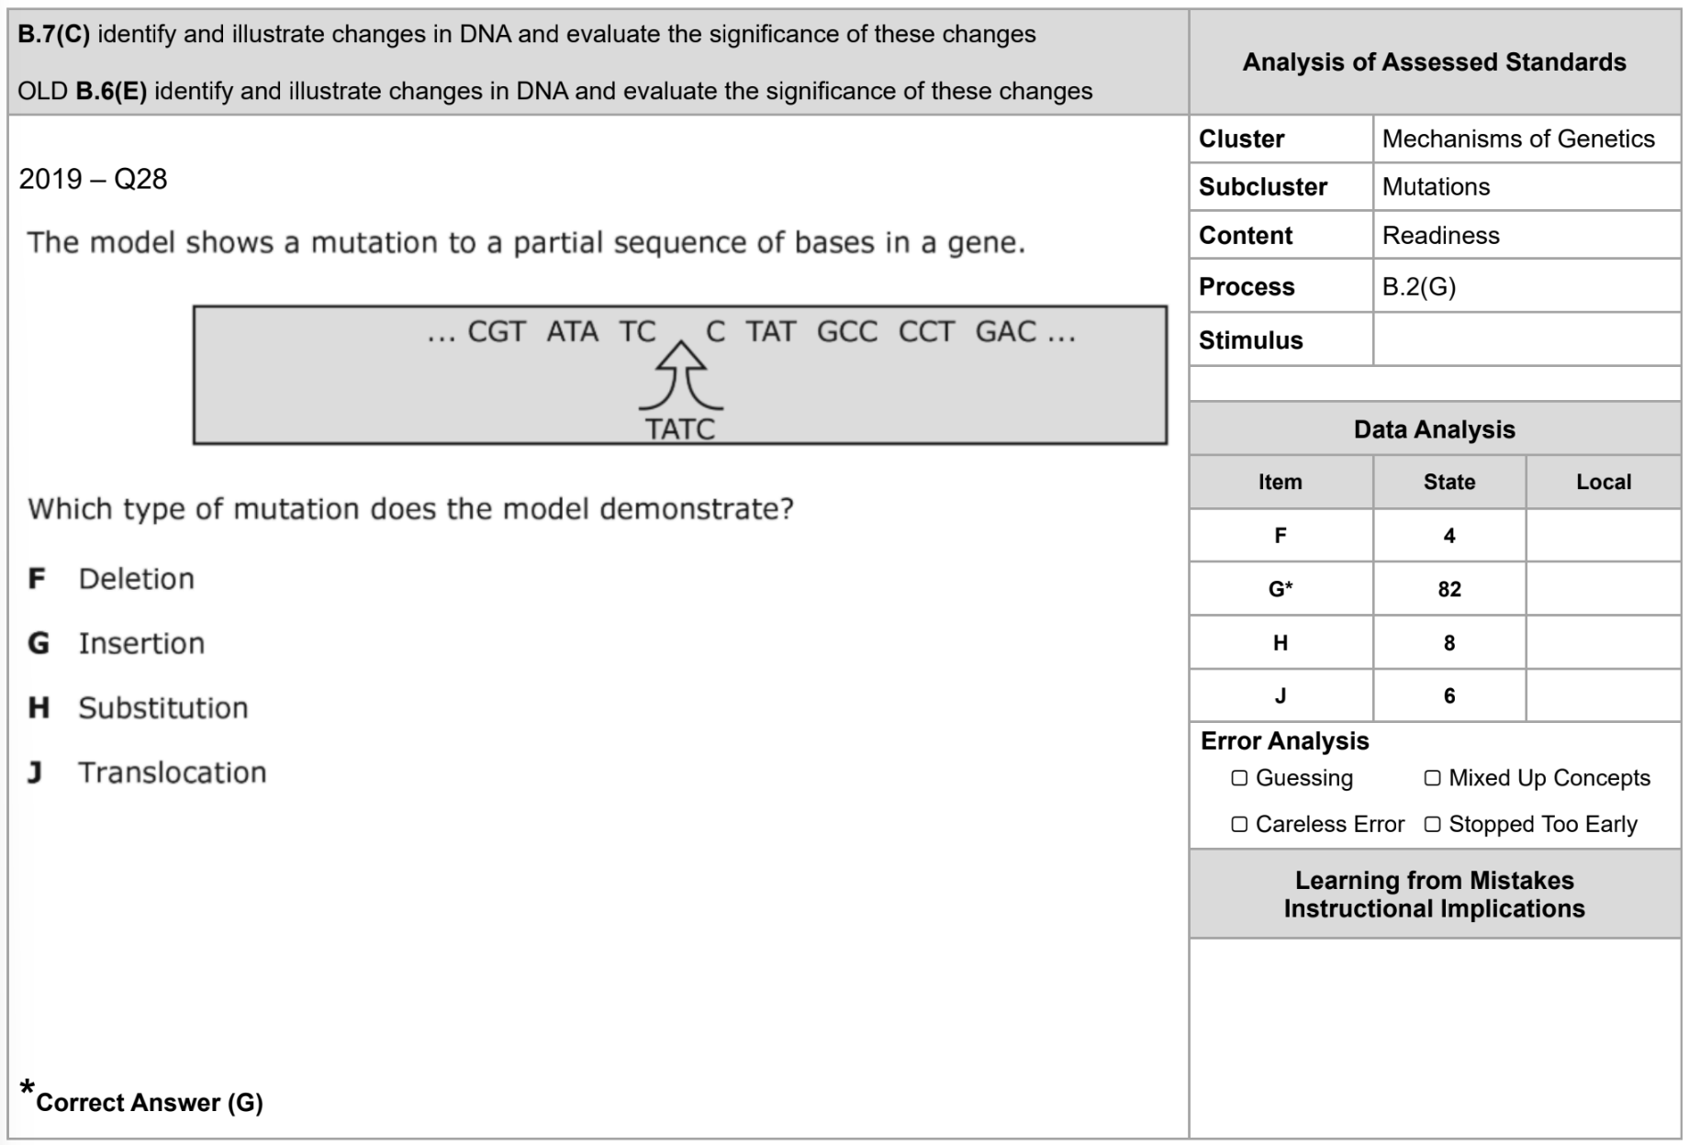Click the Local cell for item G*
Screen dimensions: 1689x1145
point(1604,589)
